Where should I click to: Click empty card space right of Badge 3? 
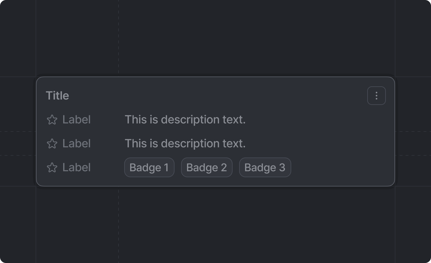pos(338,167)
